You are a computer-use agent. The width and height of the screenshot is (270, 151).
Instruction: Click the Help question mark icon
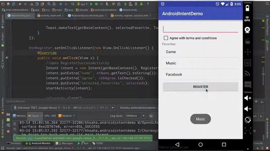[148, 4]
